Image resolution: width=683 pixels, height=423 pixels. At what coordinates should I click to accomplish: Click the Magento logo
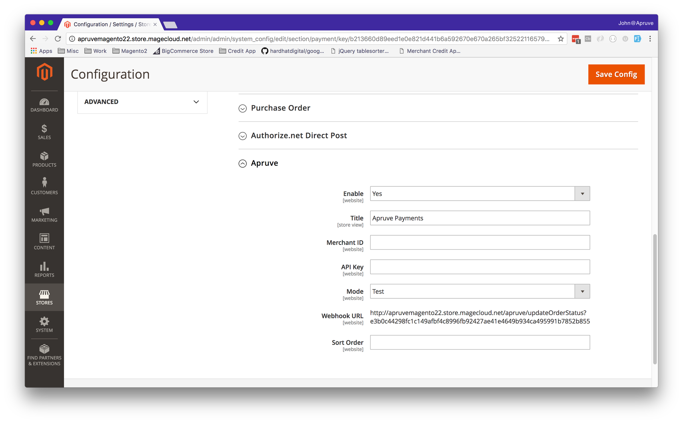click(x=44, y=72)
